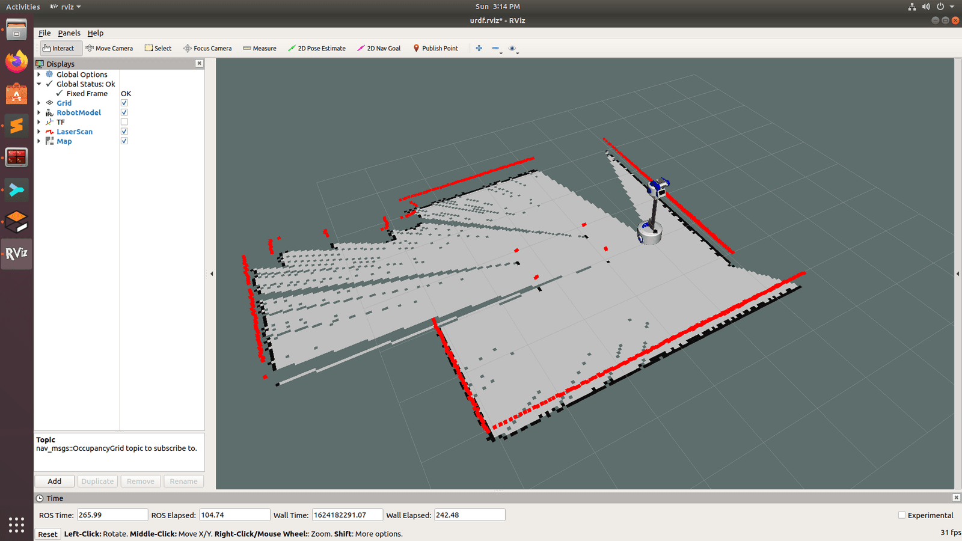This screenshot has height=541, width=962.
Task: Close the Displays panel
Action: 199,63
